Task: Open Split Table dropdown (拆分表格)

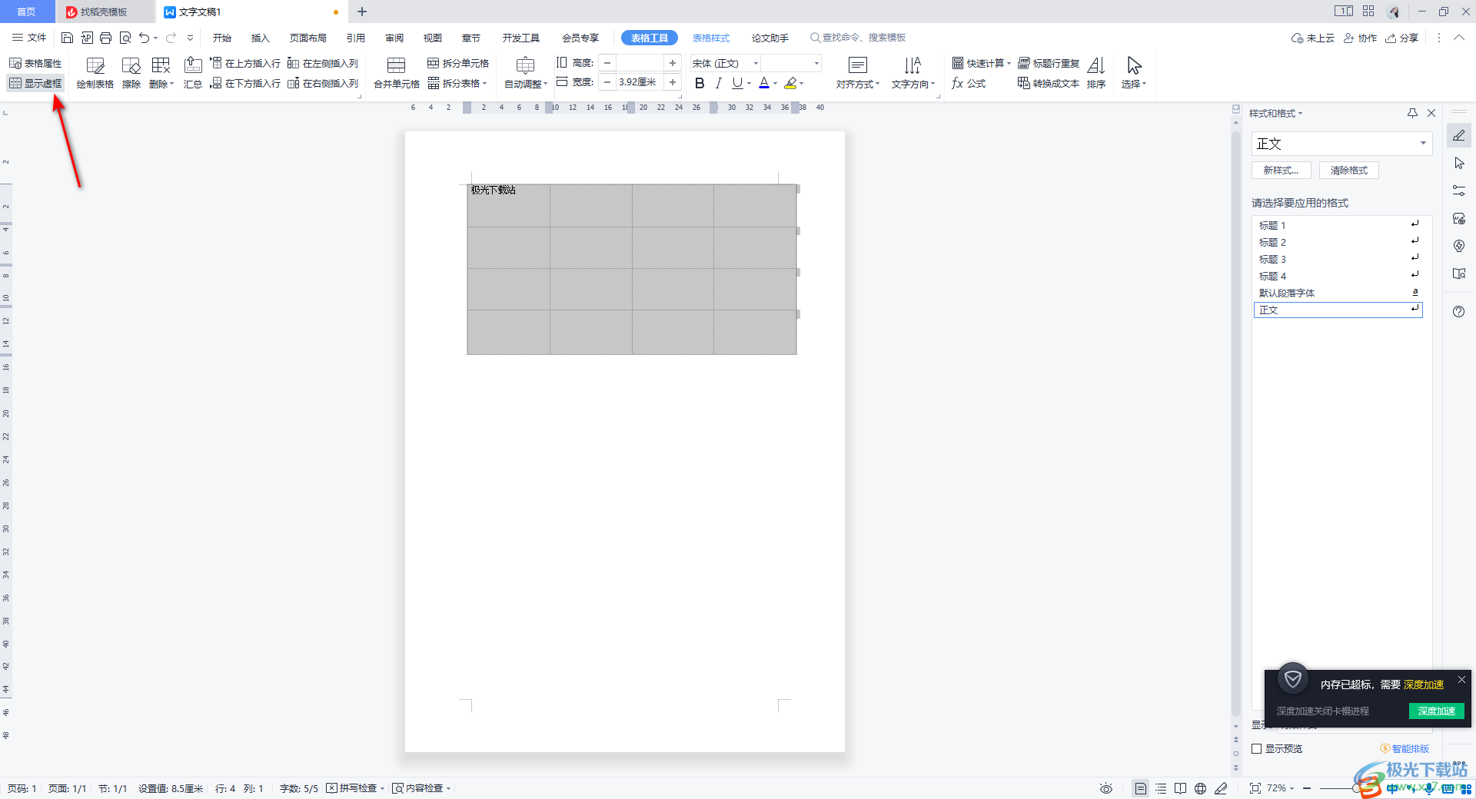Action: [x=457, y=83]
